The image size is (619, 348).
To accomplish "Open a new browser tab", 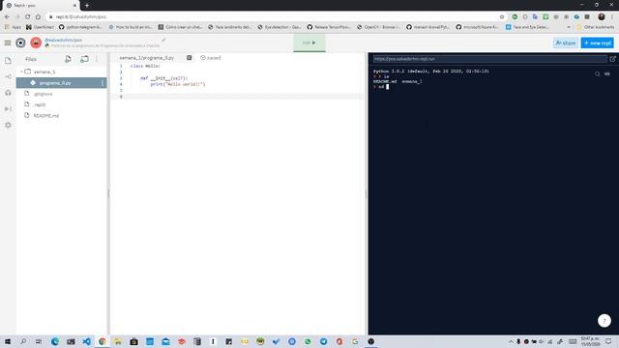I will tap(87, 6).
